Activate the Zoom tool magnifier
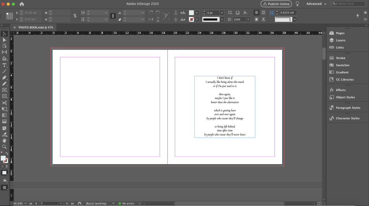 click(x=4, y=147)
